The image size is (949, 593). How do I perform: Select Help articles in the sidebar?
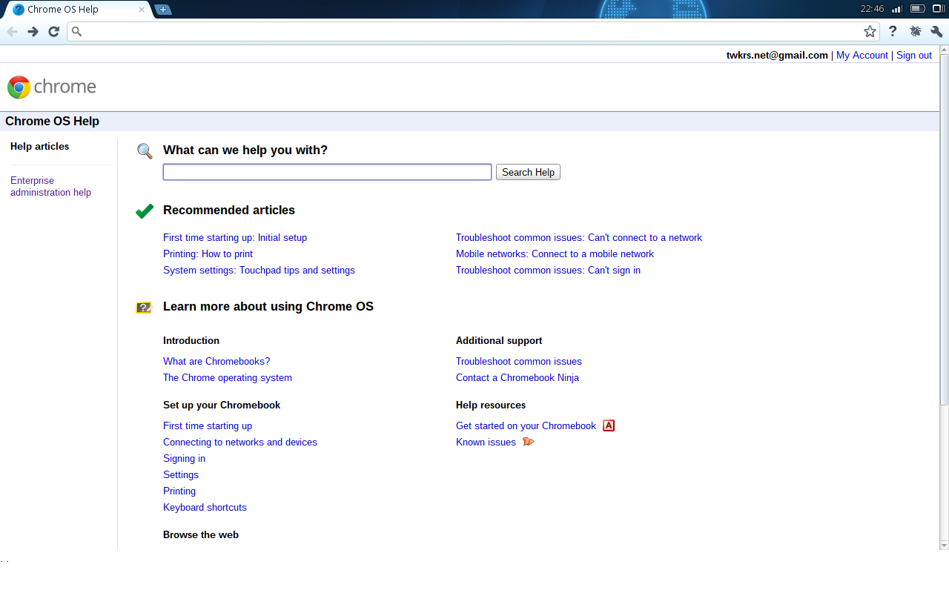point(40,146)
